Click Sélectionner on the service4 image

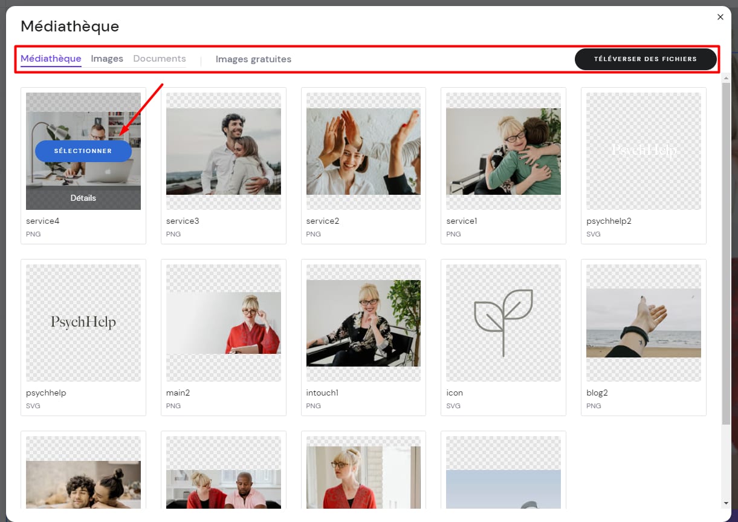pyautogui.click(x=83, y=151)
